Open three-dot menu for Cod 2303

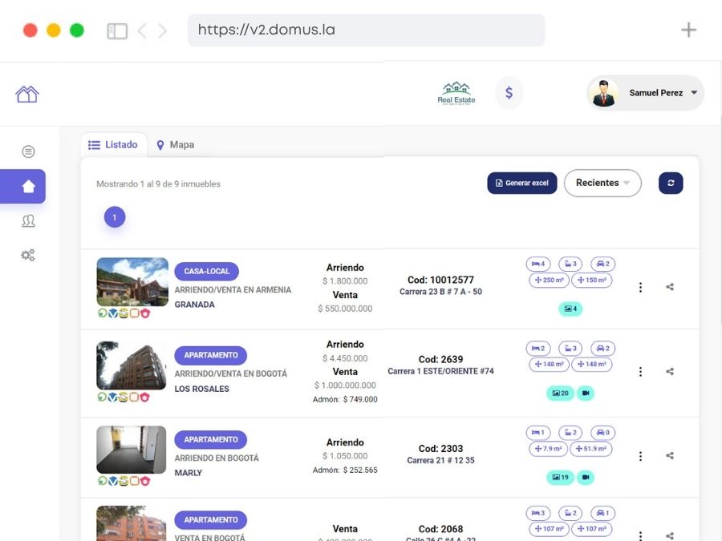coord(640,456)
